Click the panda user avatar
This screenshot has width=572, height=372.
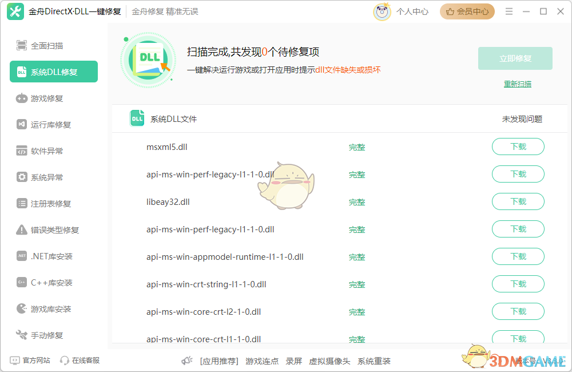click(382, 11)
